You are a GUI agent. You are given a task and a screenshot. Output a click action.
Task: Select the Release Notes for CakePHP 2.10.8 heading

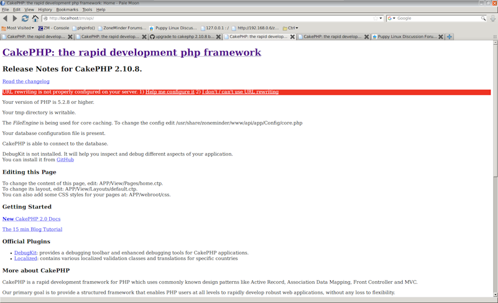(72, 69)
